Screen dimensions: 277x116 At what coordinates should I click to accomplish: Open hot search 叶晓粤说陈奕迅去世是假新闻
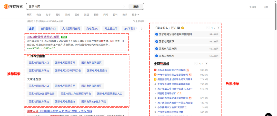click(173, 75)
